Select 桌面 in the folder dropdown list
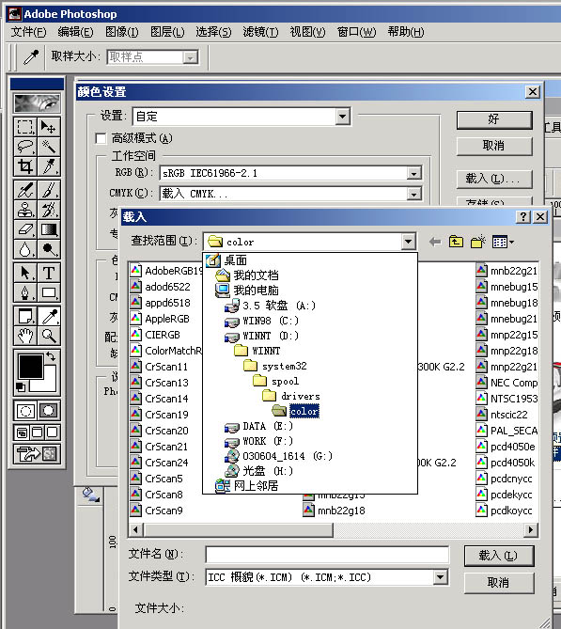Image resolution: width=561 pixels, height=629 pixels. tap(227, 259)
